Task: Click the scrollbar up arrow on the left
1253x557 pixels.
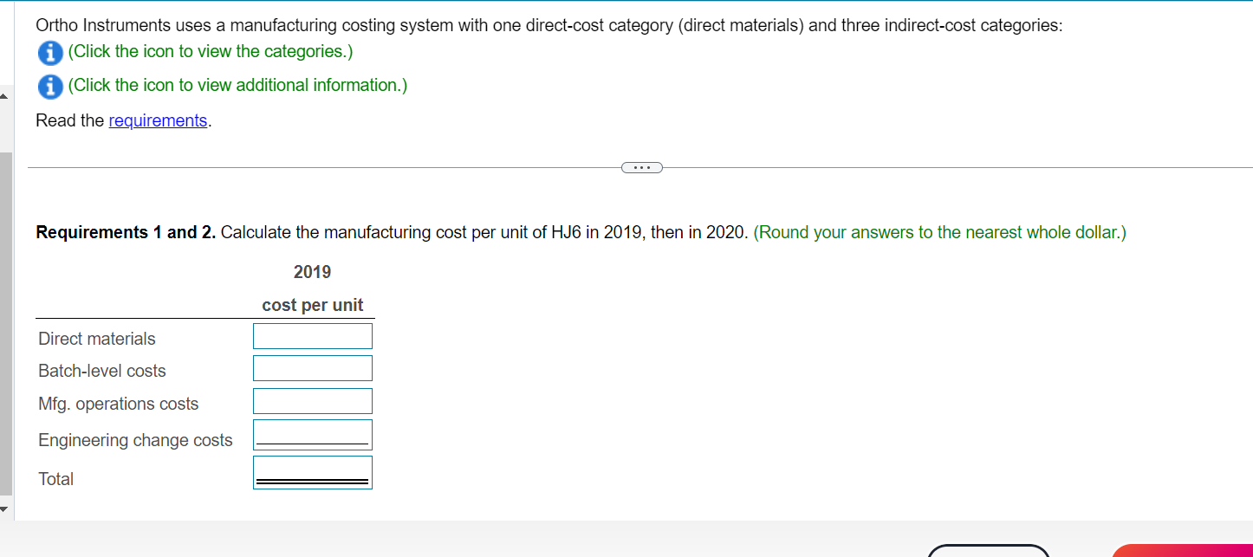Action: (3, 96)
